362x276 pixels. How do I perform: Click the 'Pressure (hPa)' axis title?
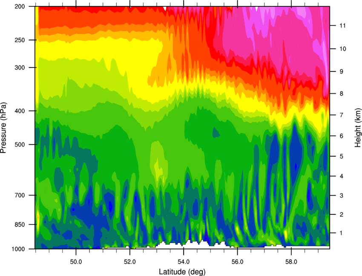pyautogui.click(x=3, y=127)
